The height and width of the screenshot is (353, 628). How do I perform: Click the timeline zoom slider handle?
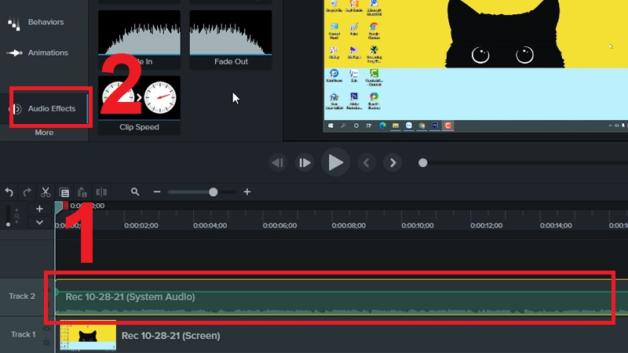tap(213, 192)
